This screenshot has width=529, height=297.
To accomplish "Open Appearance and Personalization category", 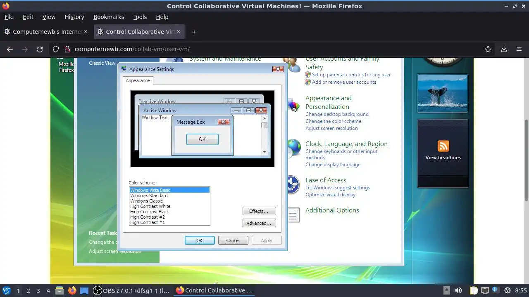I will [329, 102].
